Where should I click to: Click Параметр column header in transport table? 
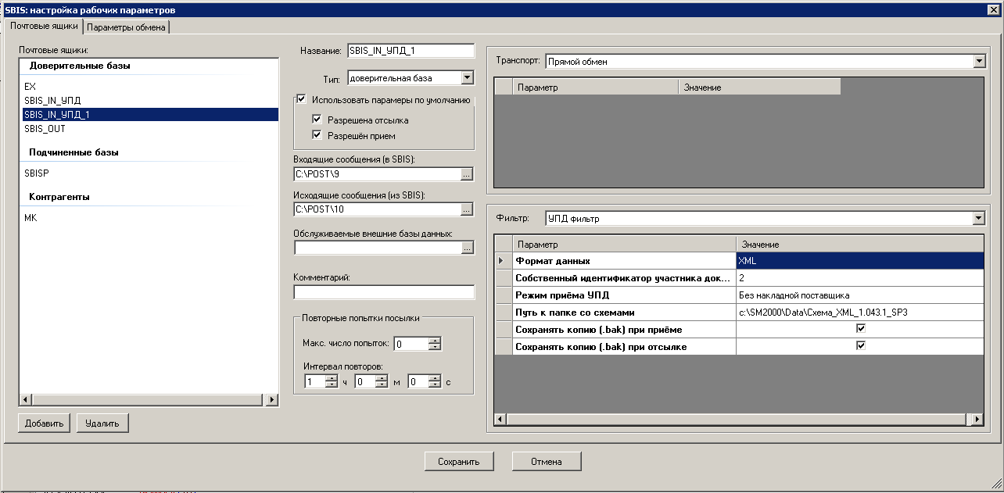pos(595,87)
